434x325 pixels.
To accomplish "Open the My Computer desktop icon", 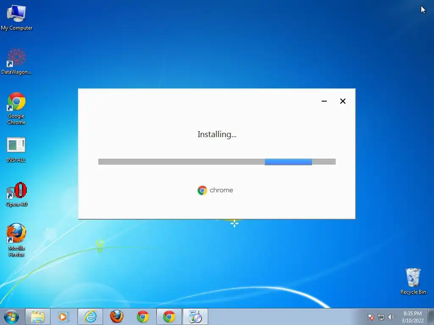I will tap(17, 17).
